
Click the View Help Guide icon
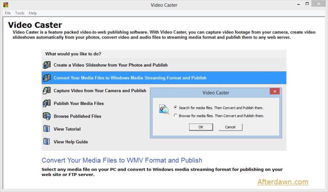(x=47, y=142)
